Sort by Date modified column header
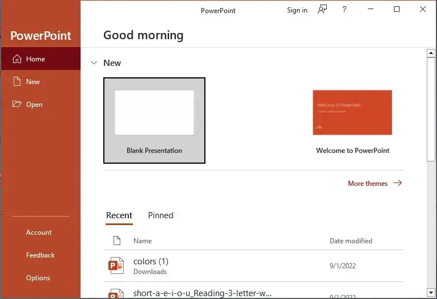The width and height of the screenshot is (437, 299). (351, 241)
